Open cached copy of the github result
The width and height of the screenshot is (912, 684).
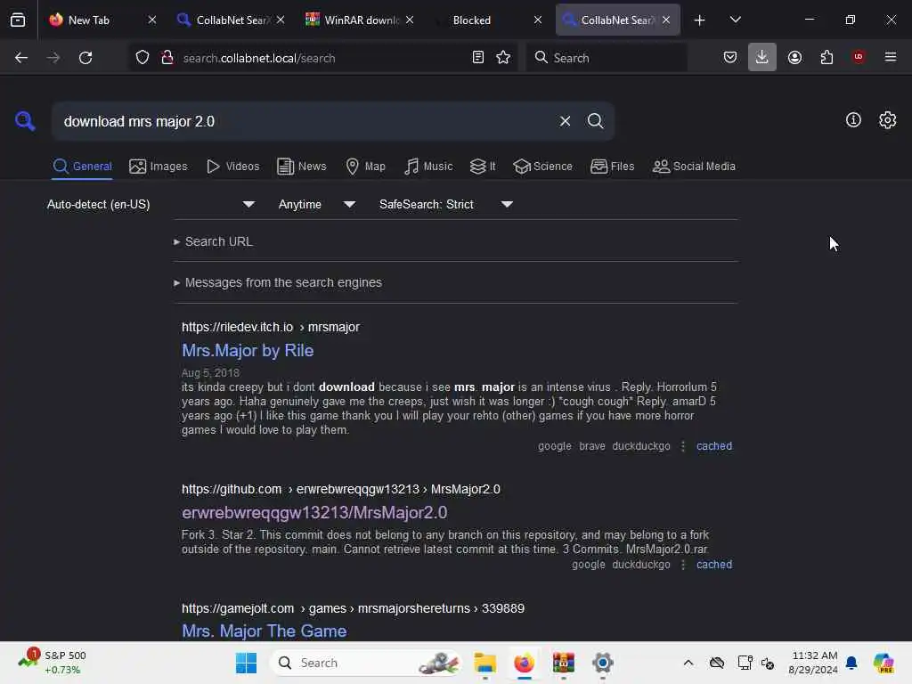pyautogui.click(x=714, y=565)
